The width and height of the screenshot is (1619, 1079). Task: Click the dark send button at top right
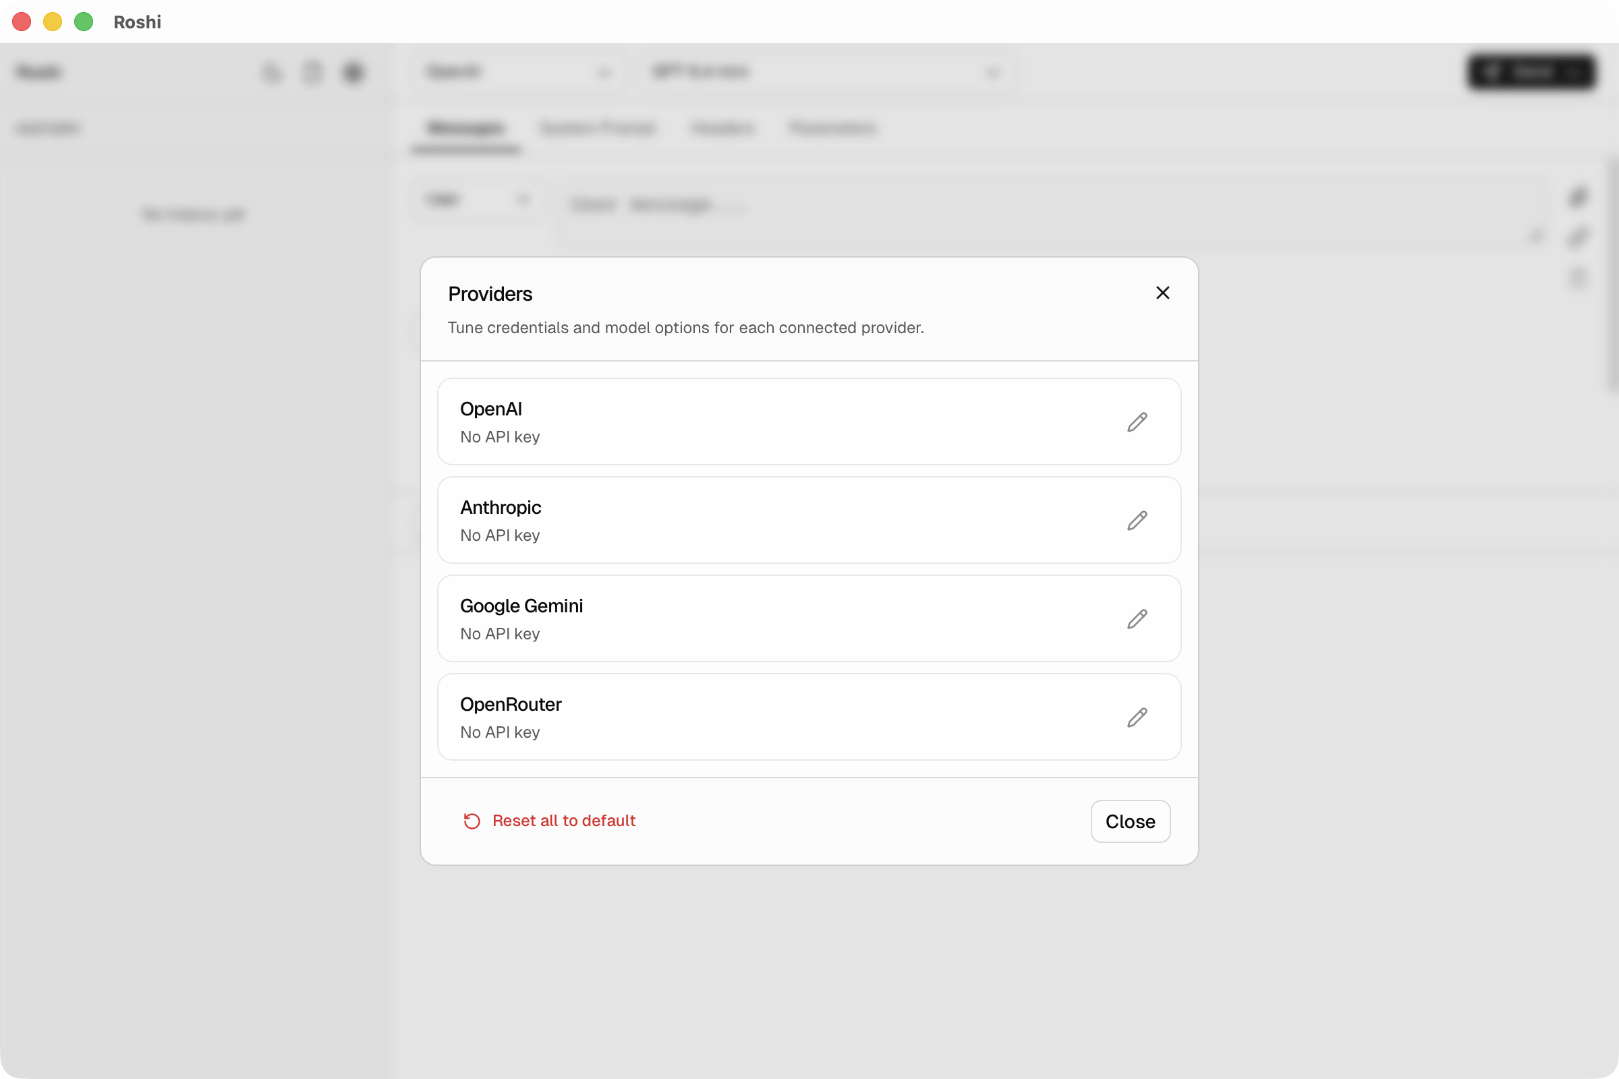click(1531, 72)
